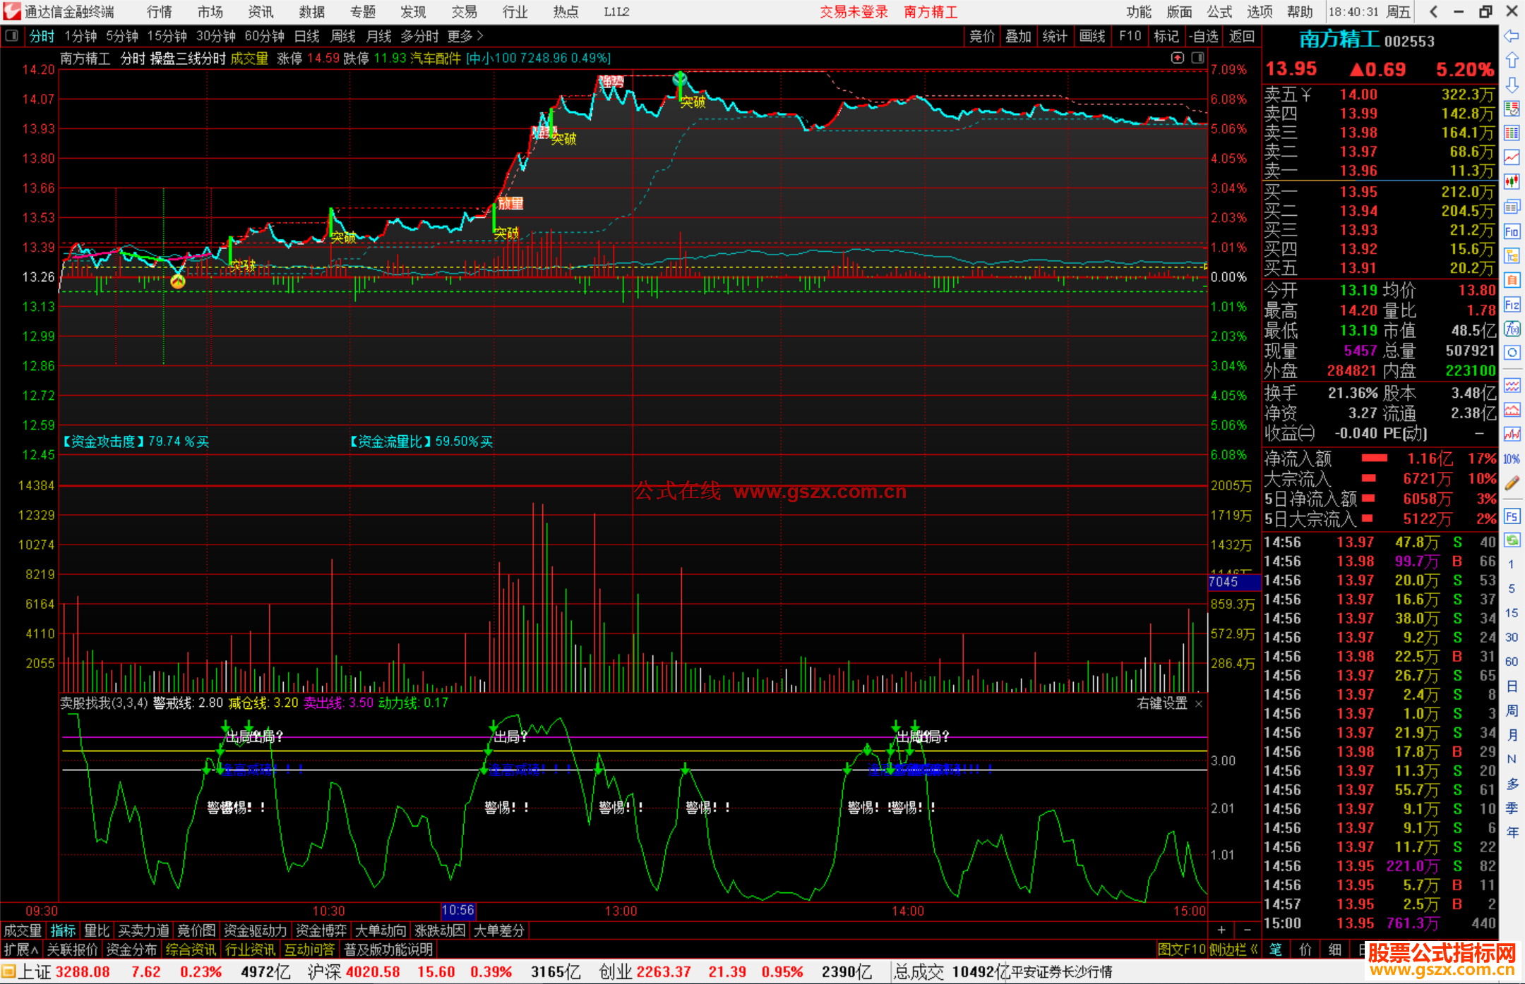This screenshot has height=984, width=1525.
Task: Toggle the 叠加 overlay button
Action: click(x=1018, y=36)
